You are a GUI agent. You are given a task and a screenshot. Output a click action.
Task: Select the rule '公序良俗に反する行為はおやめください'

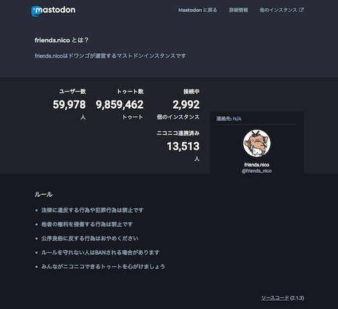[90, 238]
